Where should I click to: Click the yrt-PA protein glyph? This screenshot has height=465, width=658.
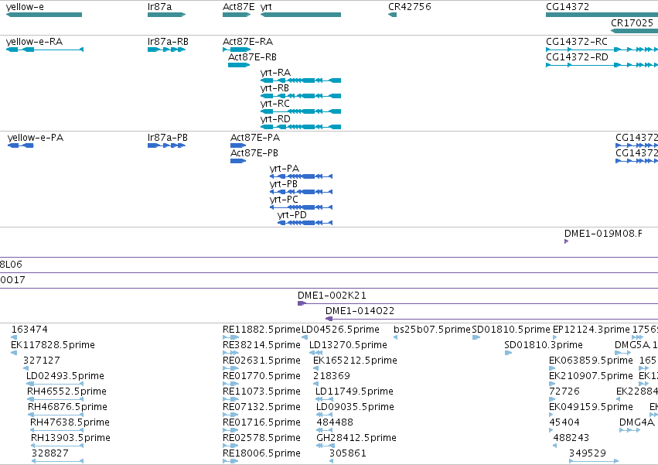(302, 176)
